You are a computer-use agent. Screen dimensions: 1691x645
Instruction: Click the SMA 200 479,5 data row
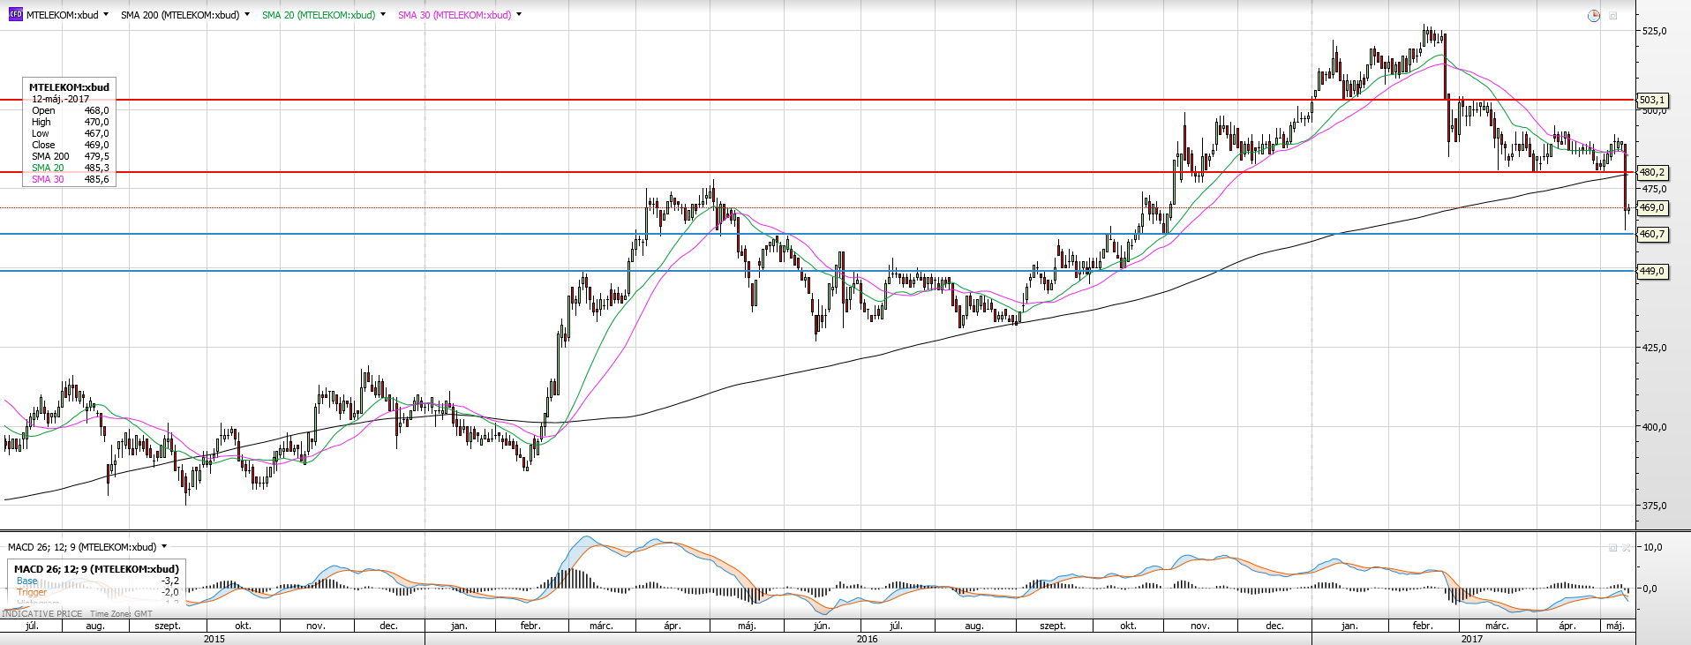(70, 156)
